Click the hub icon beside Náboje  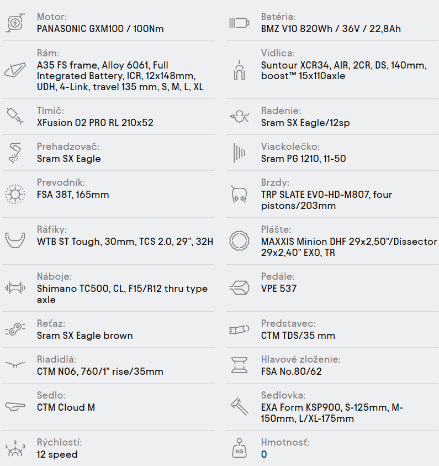[15, 287]
